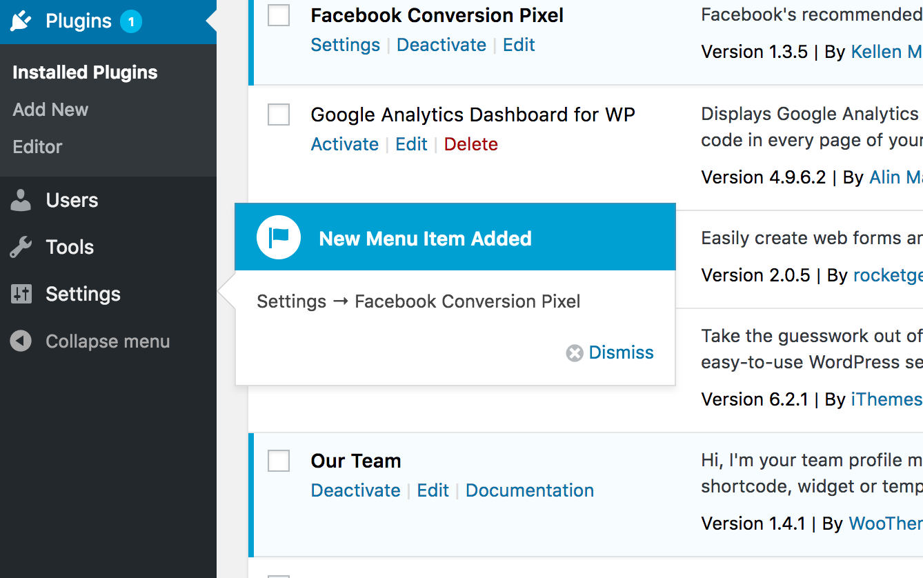Click the Users person icon
The height and width of the screenshot is (578, 923).
pos(21,200)
